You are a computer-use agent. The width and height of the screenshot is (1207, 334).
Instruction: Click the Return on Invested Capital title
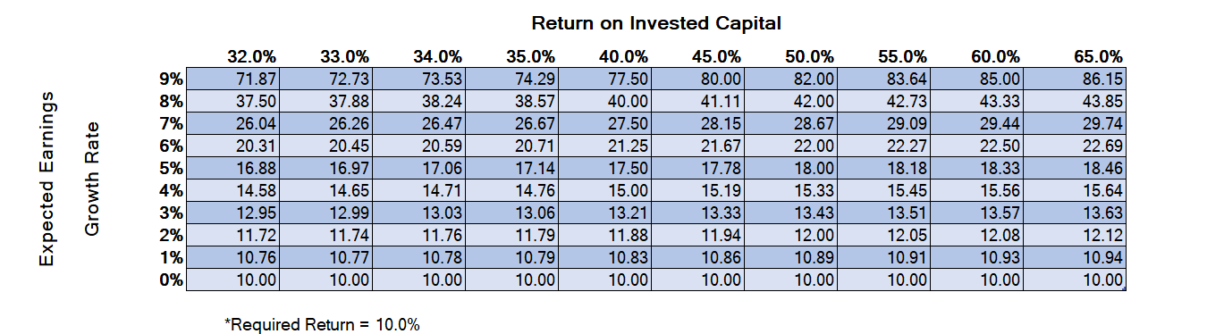pyautogui.click(x=657, y=22)
